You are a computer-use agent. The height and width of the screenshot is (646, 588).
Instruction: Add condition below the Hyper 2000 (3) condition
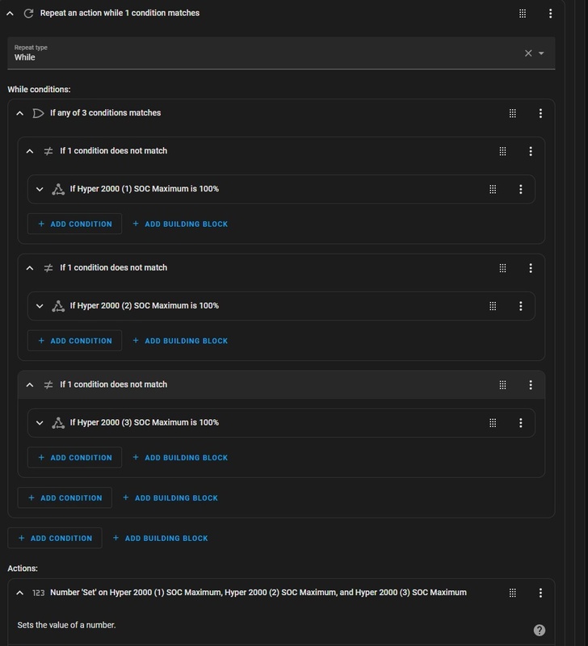tap(74, 457)
